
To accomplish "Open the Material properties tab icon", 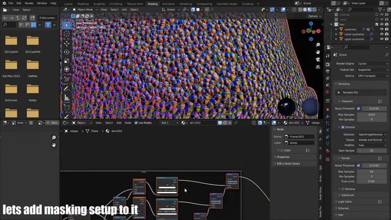I will [x=327, y=151].
